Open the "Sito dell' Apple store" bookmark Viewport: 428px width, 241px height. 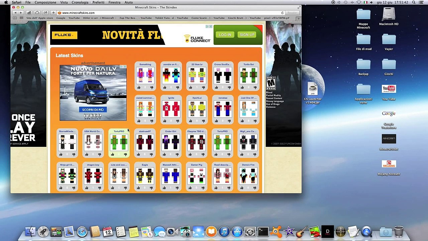point(40,18)
